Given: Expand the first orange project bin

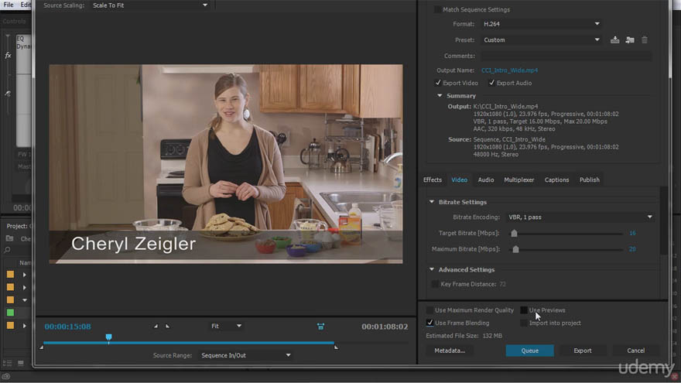Looking at the screenshot, I should [24, 275].
